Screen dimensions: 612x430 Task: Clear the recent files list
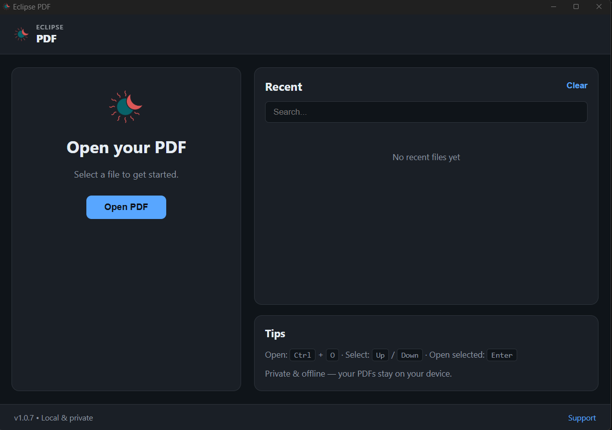coord(577,86)
